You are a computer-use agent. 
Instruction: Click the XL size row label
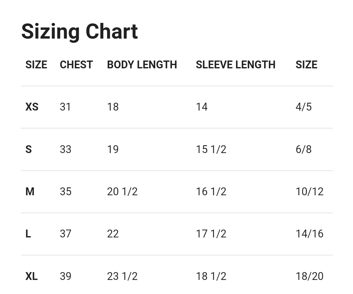coord(31,276)
